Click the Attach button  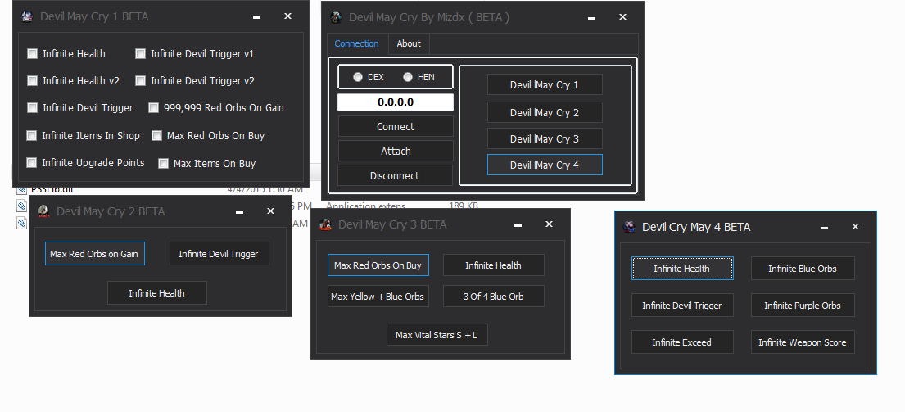click(396, 152)
